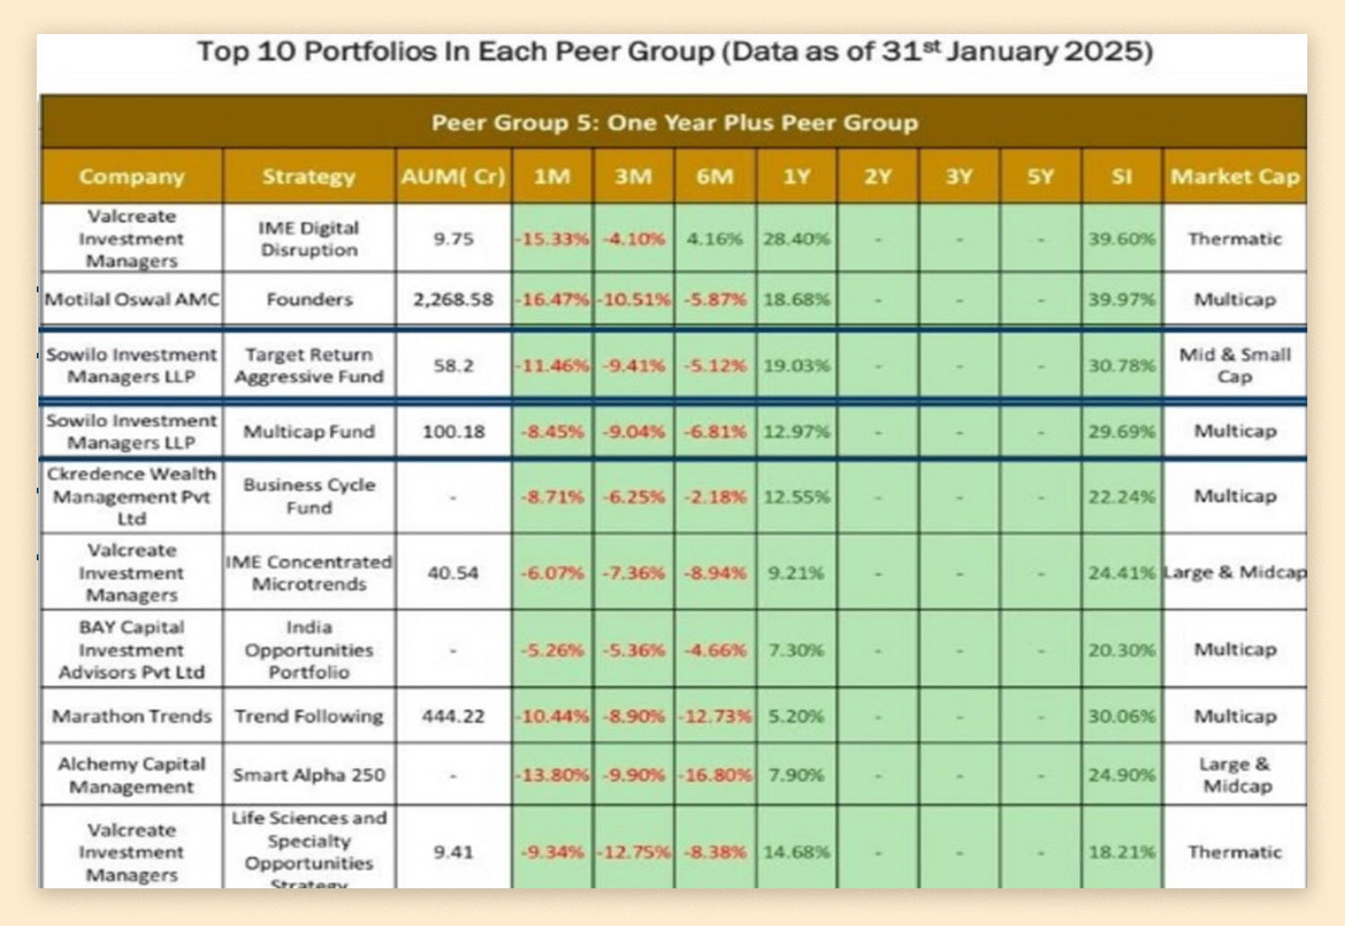Select the AUM( Cr) column header
The height and width of the screenshot is (926, 1345).
click(x=453, y=177)
